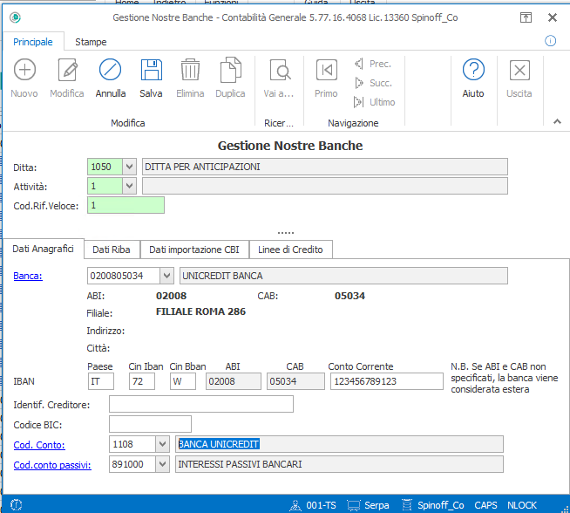Screen dimensions: 570x513
Task: Open the Dati Riba tab
Action: click(112, 250)
